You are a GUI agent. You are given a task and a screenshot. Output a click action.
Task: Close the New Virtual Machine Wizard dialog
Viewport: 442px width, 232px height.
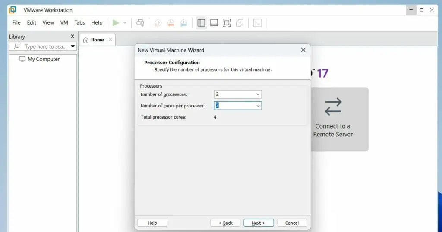coord(303,50)
